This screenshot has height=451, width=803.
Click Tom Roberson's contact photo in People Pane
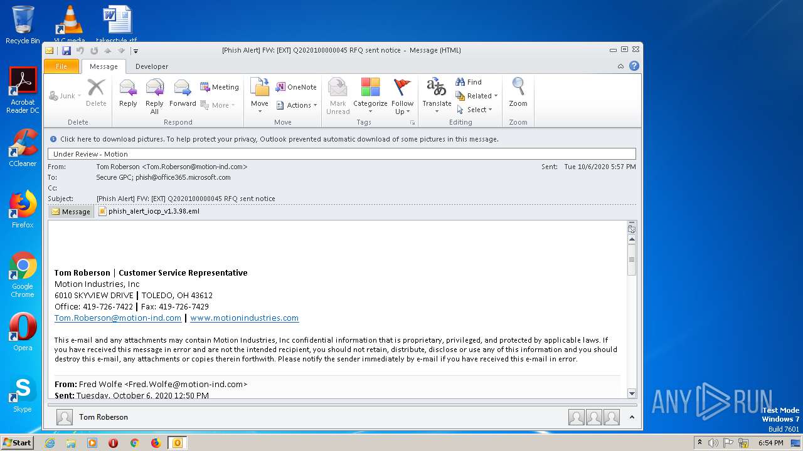pos(65,417)
